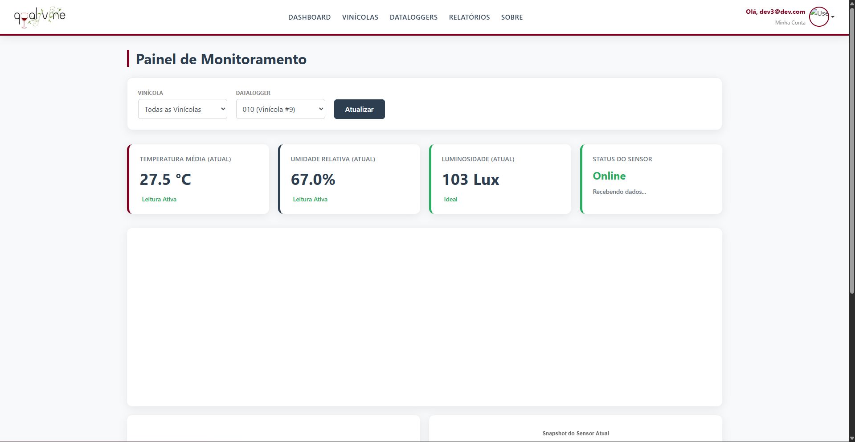Select the Umidade Relativa card

349,179
